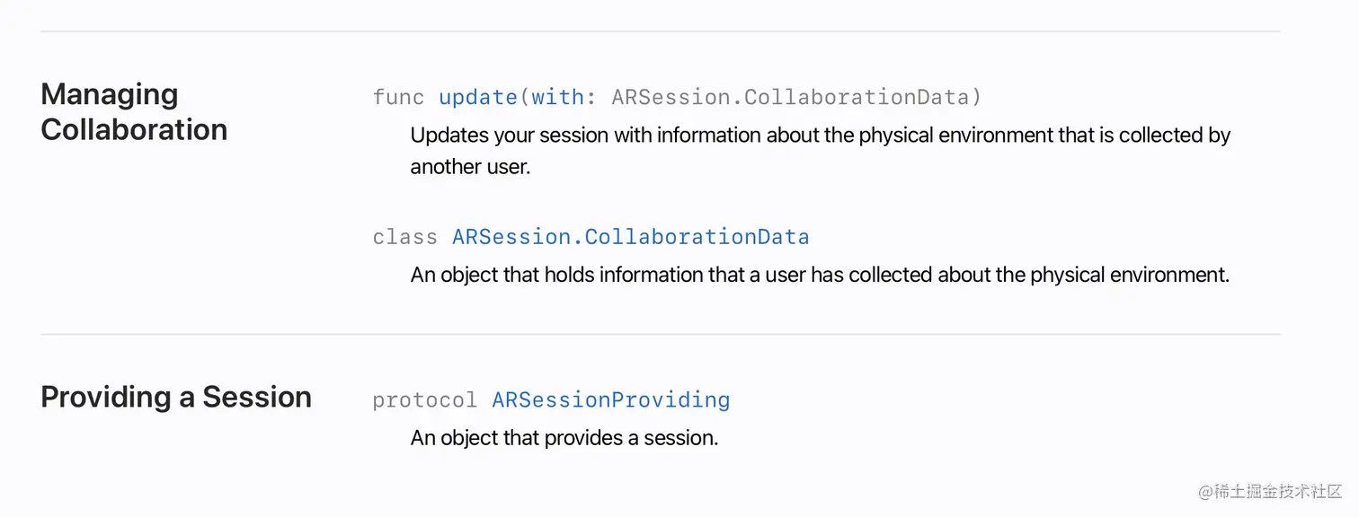Click the gray "func" keyword
This screenshot has width=1359, height=517.
point(398,97)
